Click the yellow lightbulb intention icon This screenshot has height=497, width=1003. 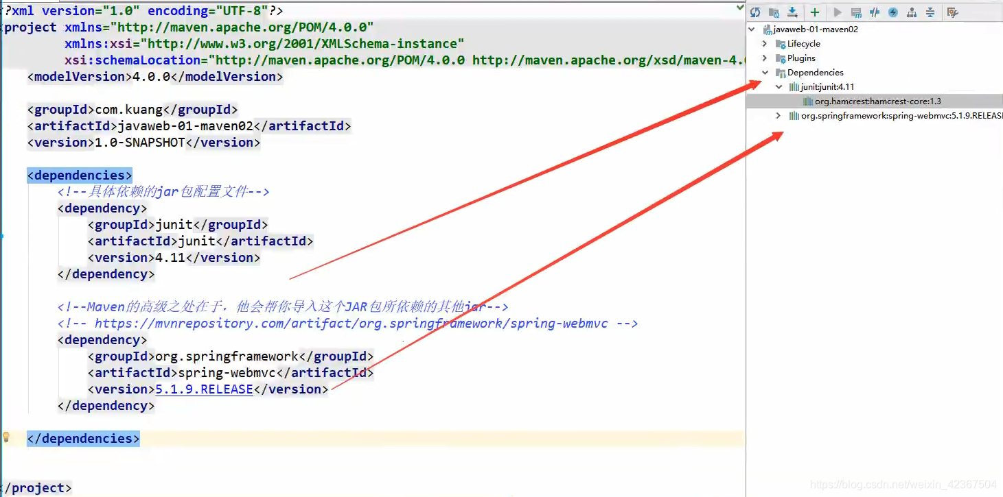tap(7, 437)
